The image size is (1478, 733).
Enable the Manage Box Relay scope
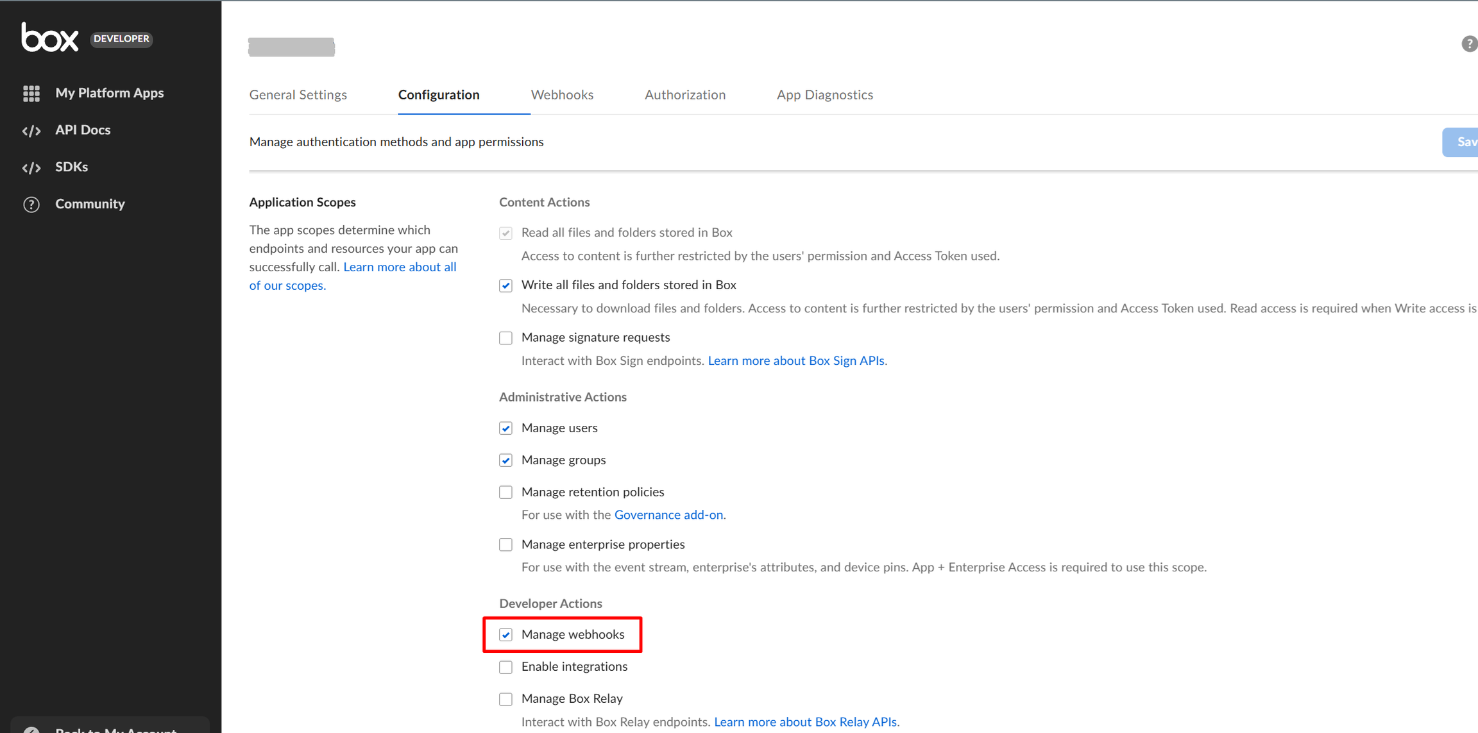(x=505, y=699)
